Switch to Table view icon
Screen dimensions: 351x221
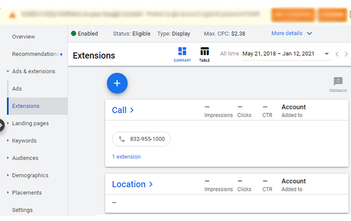pos(205,51)
